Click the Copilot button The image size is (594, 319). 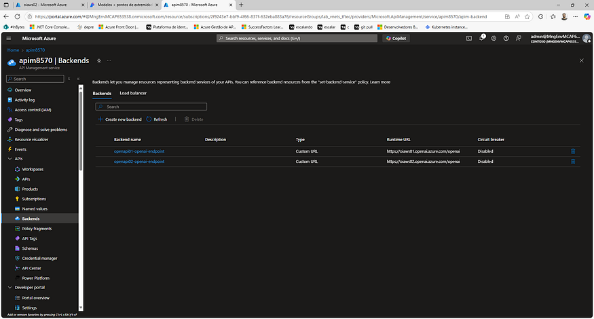[396, 38]
